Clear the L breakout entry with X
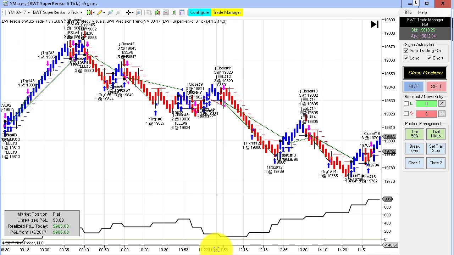Screen dimensions: 454x255 [442, 104]
